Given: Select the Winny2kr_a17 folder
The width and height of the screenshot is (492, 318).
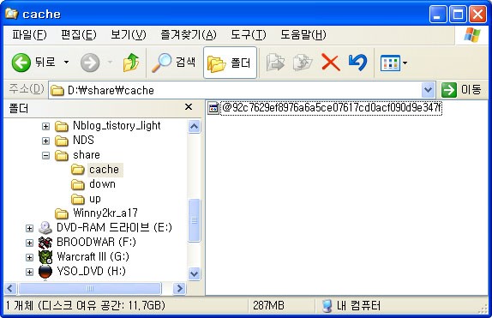Looking at the screenshot, I should click(x=105, y=213).
